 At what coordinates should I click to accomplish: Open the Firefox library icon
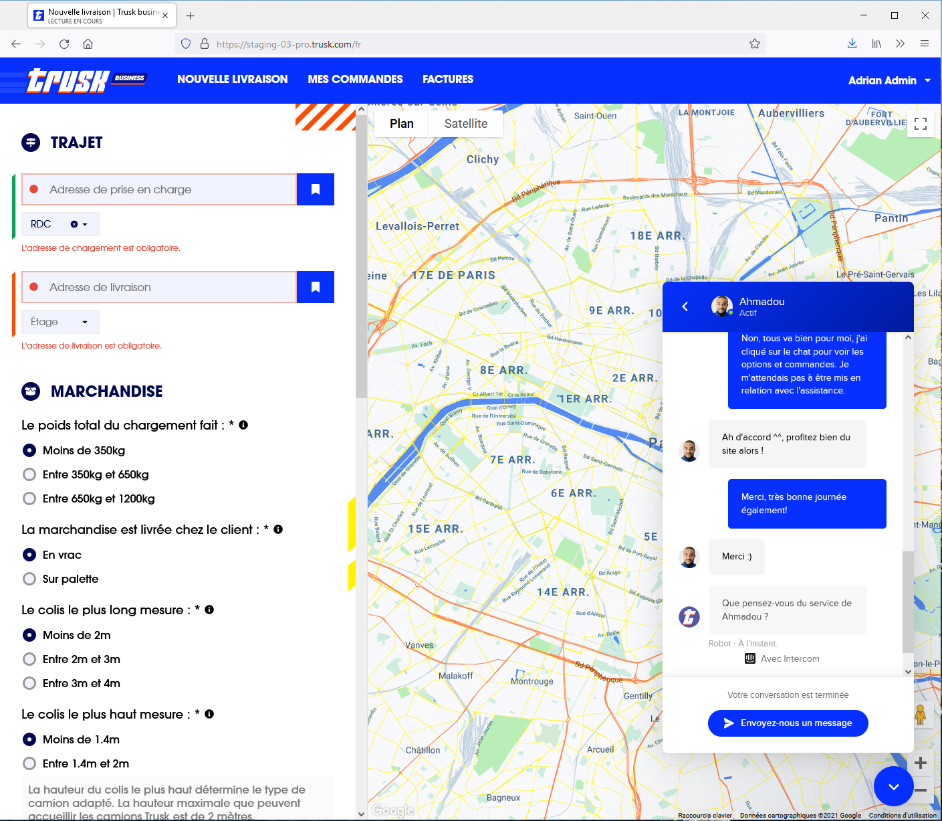(x=876, y=44)
